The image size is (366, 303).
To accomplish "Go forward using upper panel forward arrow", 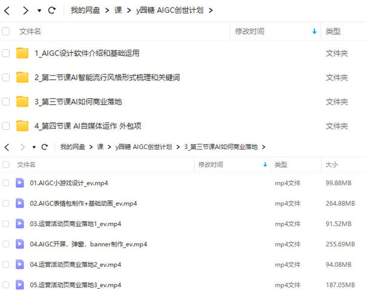I will (x=25, y=11).
